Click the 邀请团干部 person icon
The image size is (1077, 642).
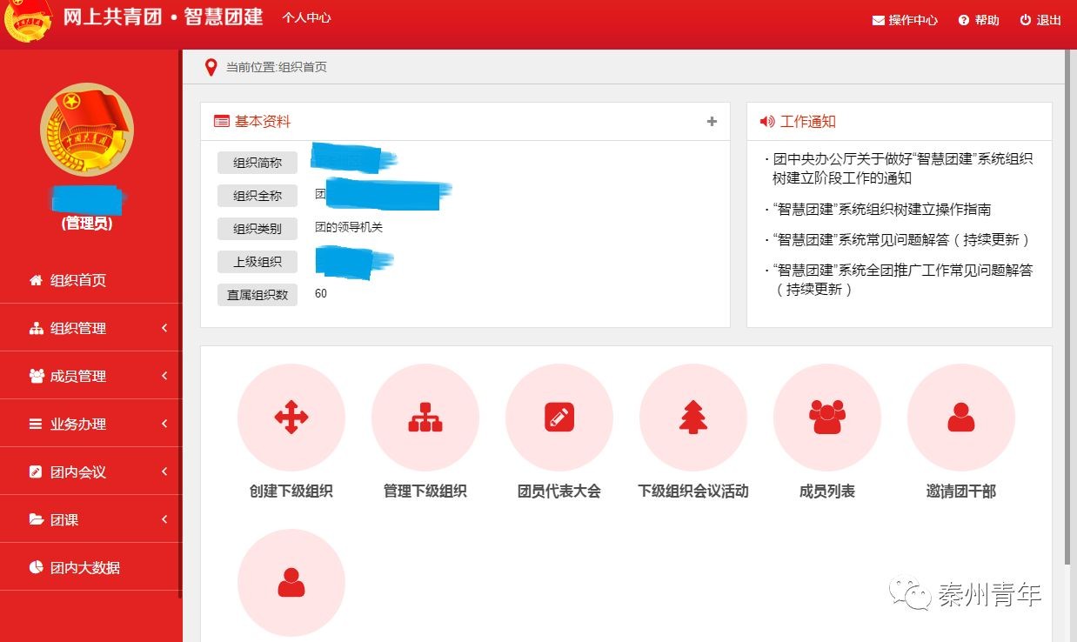(960, 418)
